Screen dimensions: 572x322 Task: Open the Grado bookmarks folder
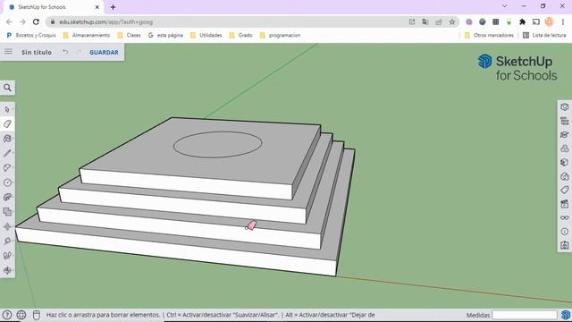(x=240, y=36)
